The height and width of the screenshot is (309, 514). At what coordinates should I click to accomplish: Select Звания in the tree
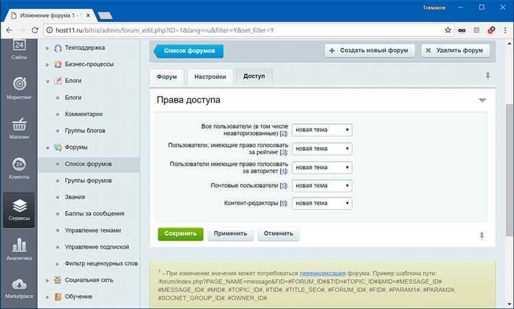click(75, 197)
